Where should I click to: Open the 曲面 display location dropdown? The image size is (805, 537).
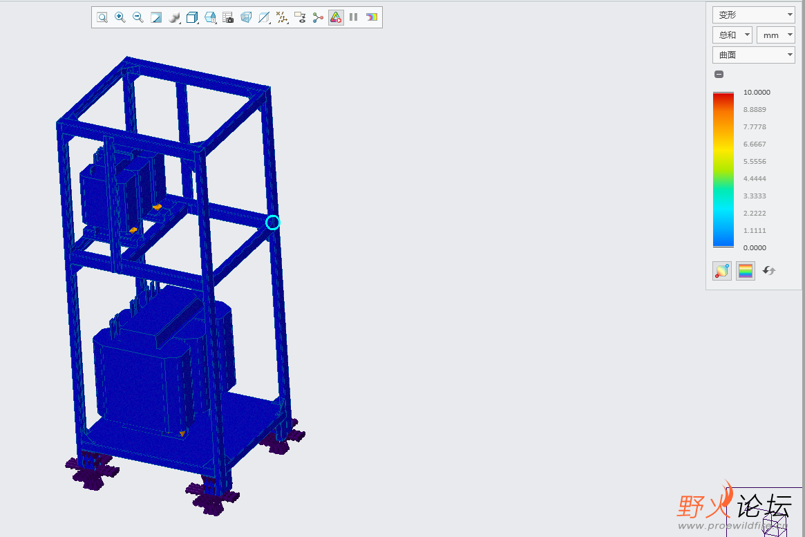pos(754,55)
